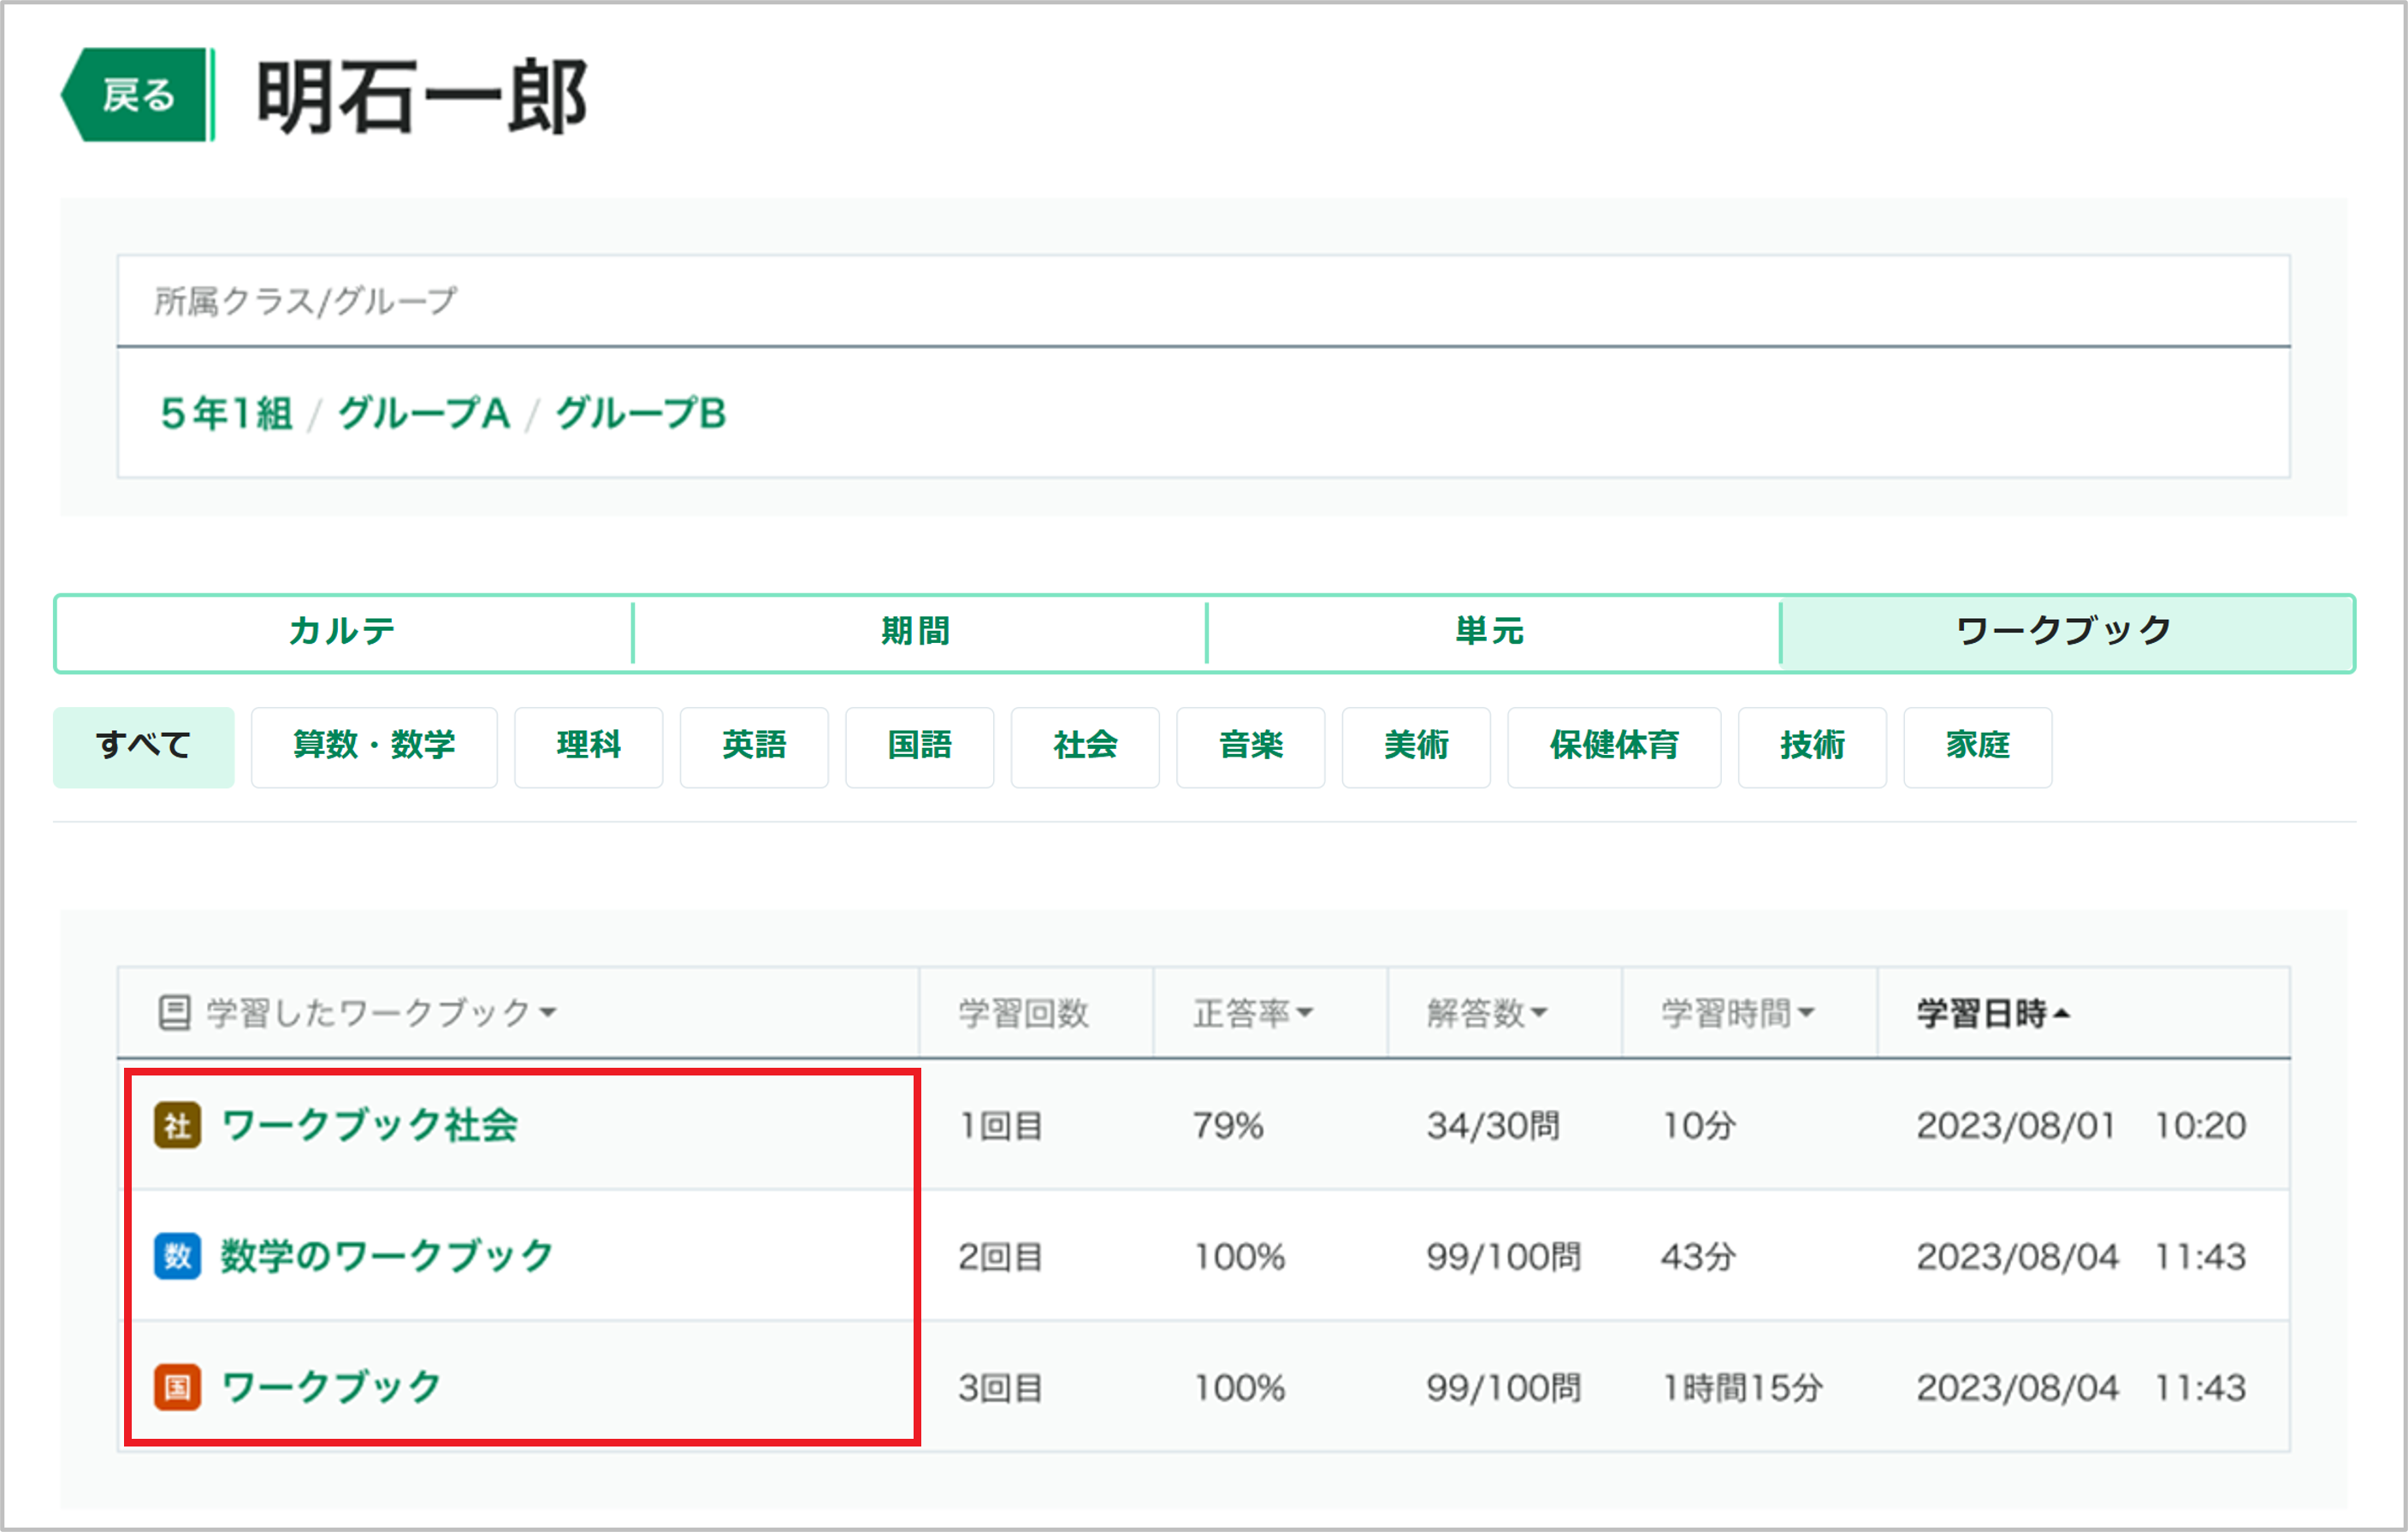Open the 国語 row ワークブック link
This screenshot has height=1532, width=2408.
[331, 1388]
